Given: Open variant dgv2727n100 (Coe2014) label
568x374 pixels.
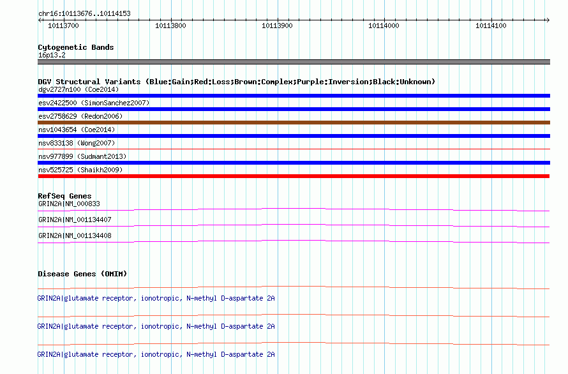Looking at the screenshot, I should pyautogui.click(x=78, y=89).
